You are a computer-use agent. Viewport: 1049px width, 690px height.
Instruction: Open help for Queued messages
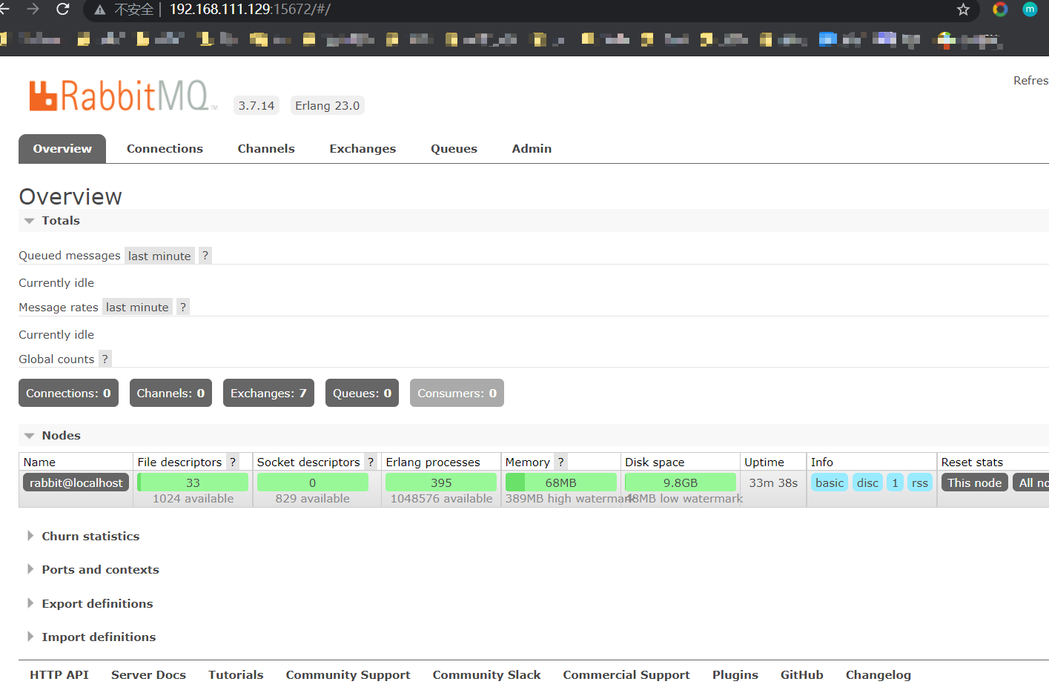coord(205,256)
